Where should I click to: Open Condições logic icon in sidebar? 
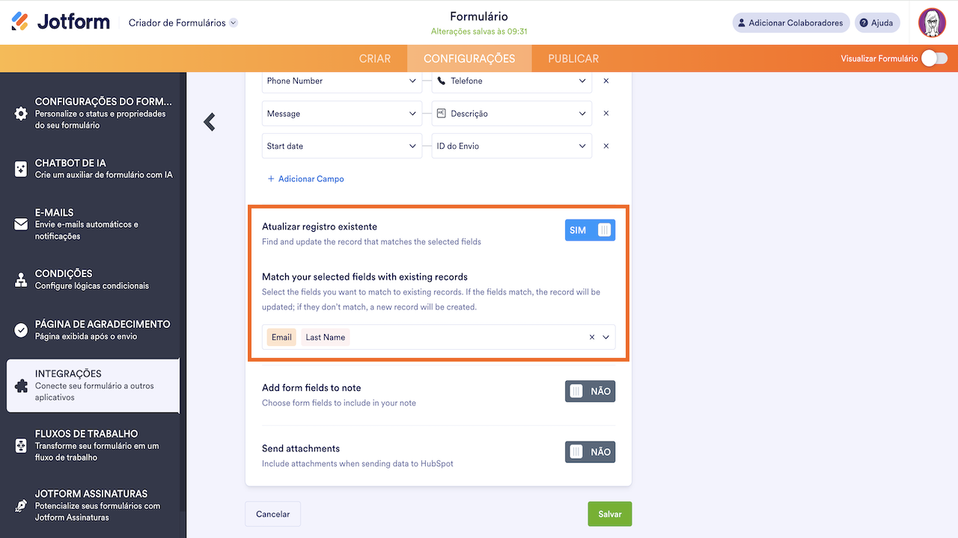tap(21, 279)
